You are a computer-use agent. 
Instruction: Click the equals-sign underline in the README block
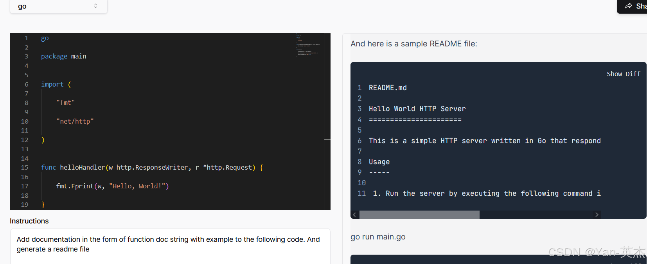coord(415,120)
